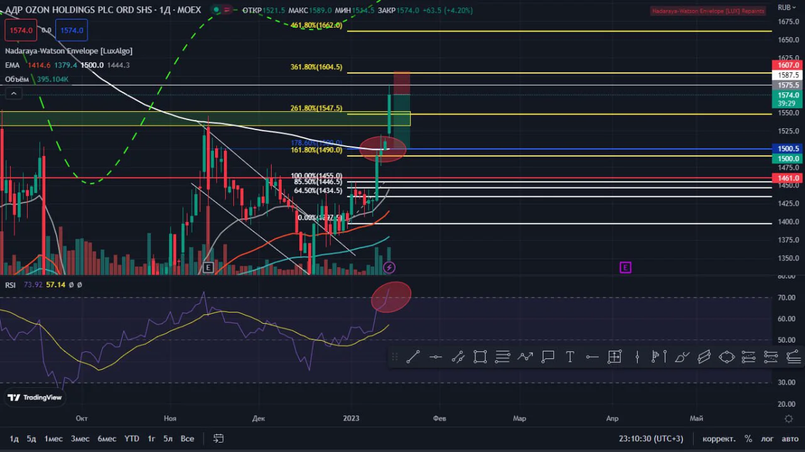This screenshot has height=452, width=805.
Task: Show full history with "Все" range
Action: pos(187,438)
